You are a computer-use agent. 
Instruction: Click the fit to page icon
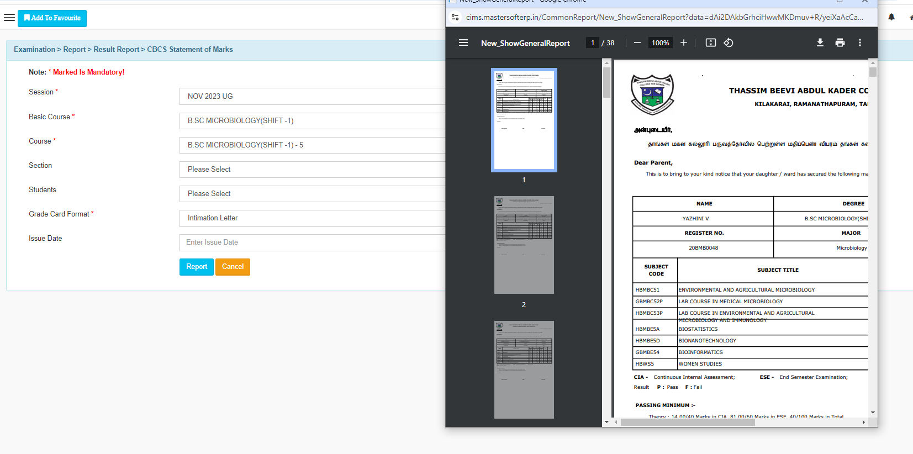pyautogui.click(x=711, y=43)
